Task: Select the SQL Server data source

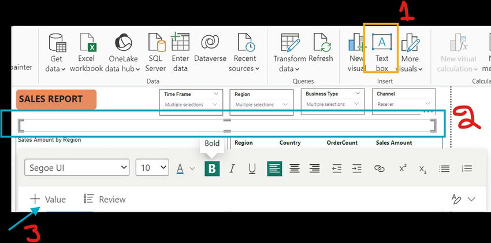Action: [x=155, y=53]
